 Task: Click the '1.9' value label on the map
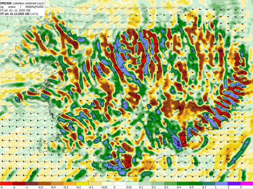(x=125, y=104)
